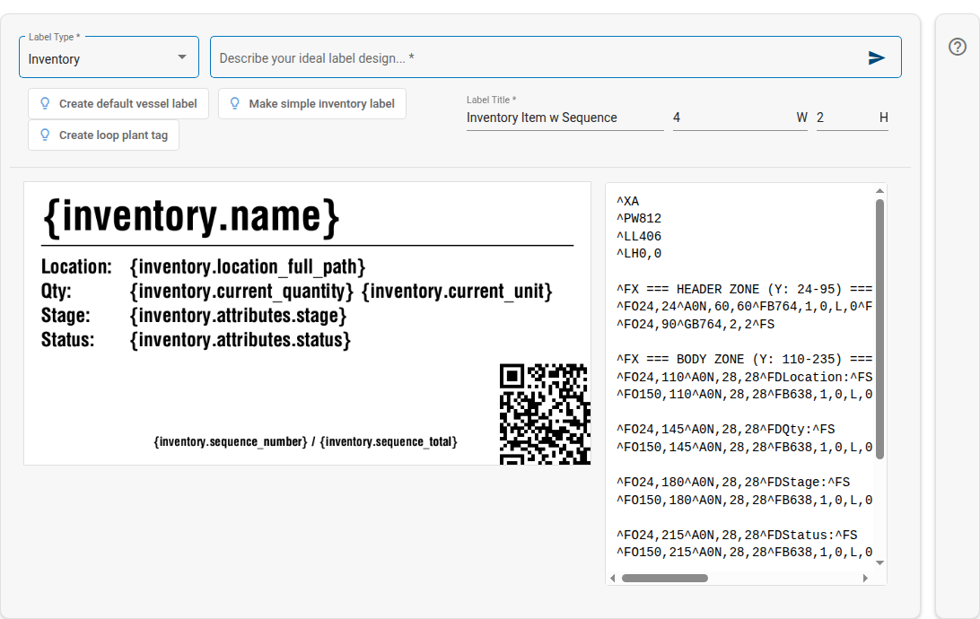The width and height of the screenshot is (980, 619).
Task: Click the ^FDQty:^FS code line
Action: (x=726, y=429)
